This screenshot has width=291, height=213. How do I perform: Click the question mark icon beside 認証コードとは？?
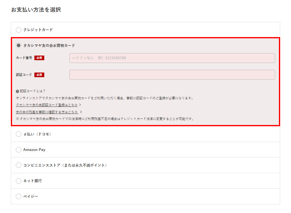17,91
